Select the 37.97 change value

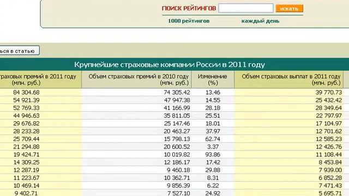click(213, 131)
